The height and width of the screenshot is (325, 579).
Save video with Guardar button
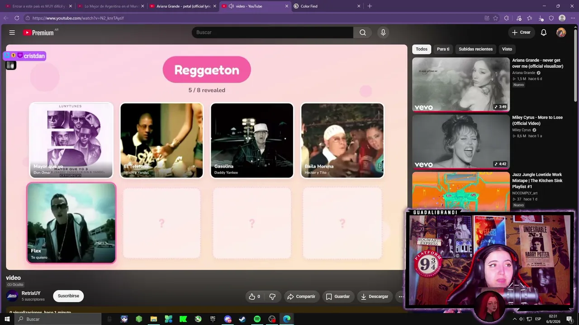click(x=338, y=297)
